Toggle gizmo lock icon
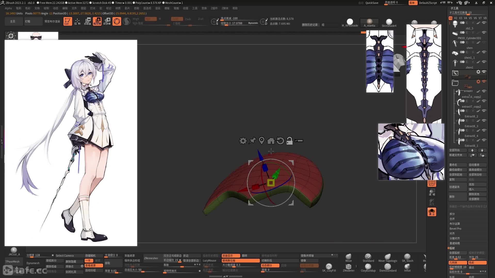This screenshot has width=495, height=278. tap(290, 141)
